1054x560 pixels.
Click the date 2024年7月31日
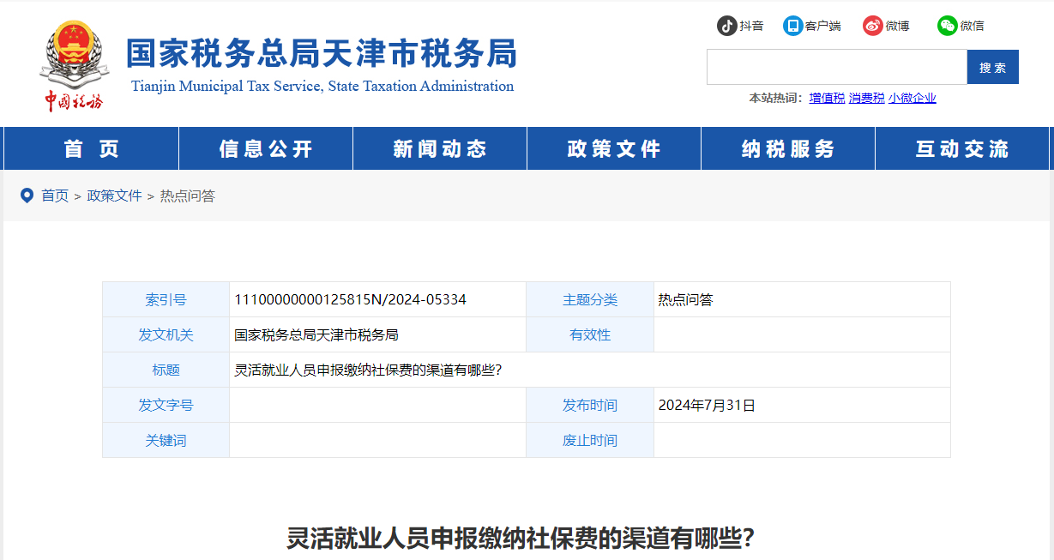click(x=707, y=405)
